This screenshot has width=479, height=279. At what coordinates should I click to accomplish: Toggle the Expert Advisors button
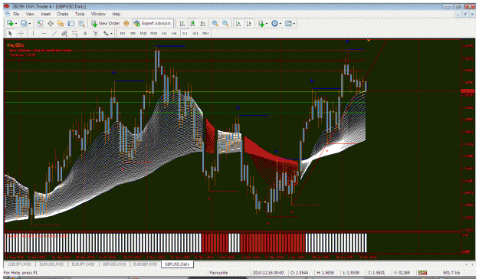click(x=153, y=24)
